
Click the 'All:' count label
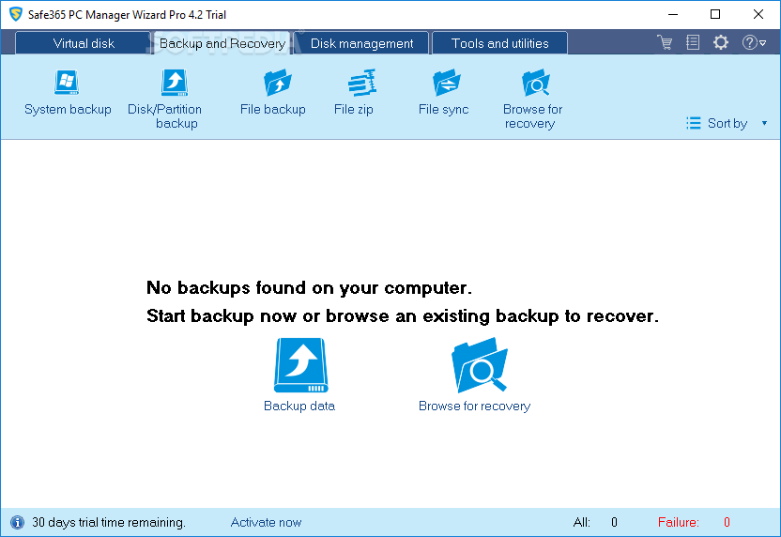coord(582,522)
